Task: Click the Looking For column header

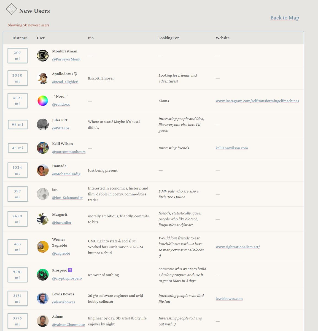Action: (x=169, y=38)
